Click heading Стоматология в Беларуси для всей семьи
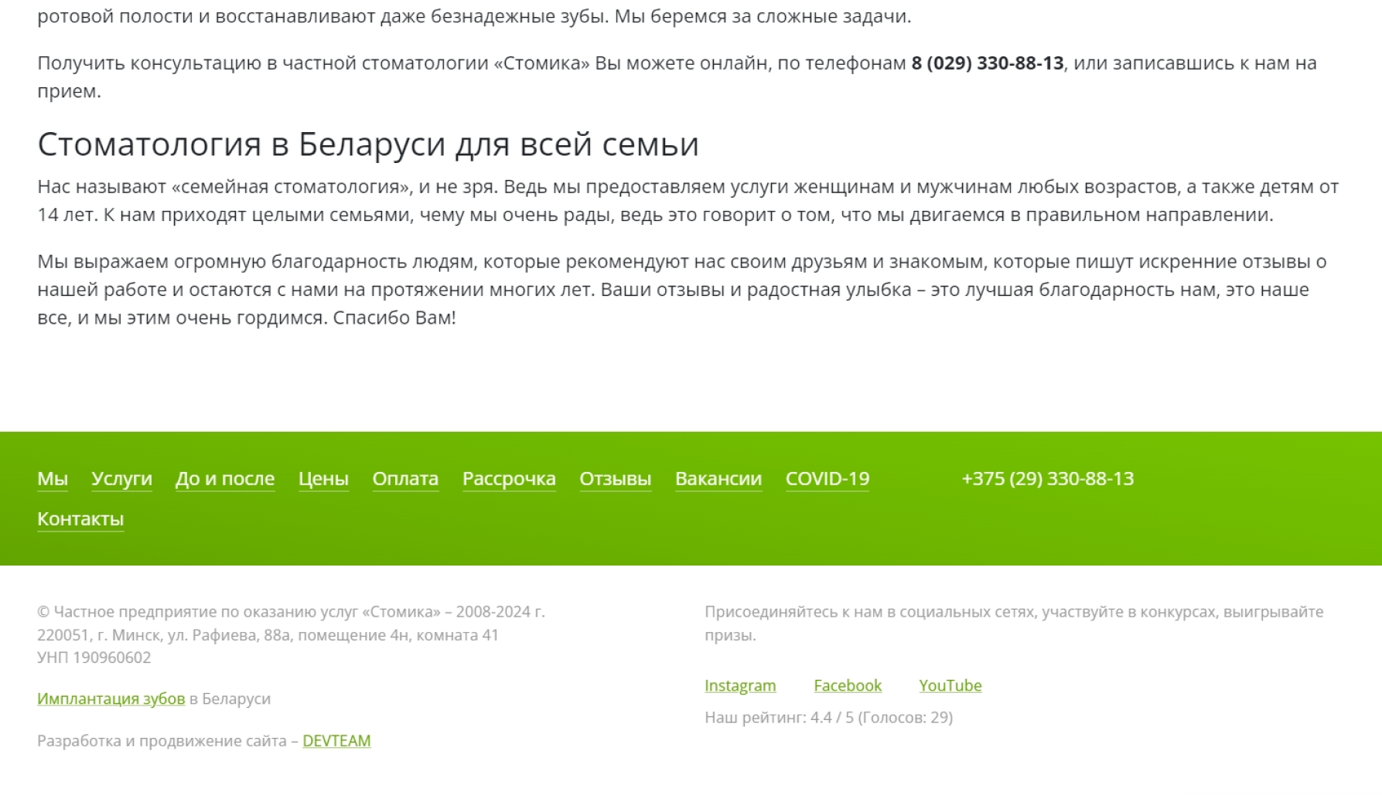This screenshot has width=1382, height=795. point(368,144)
